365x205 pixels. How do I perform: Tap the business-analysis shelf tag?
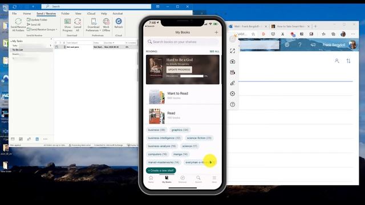pyautogui.click(x=162, y=146)
